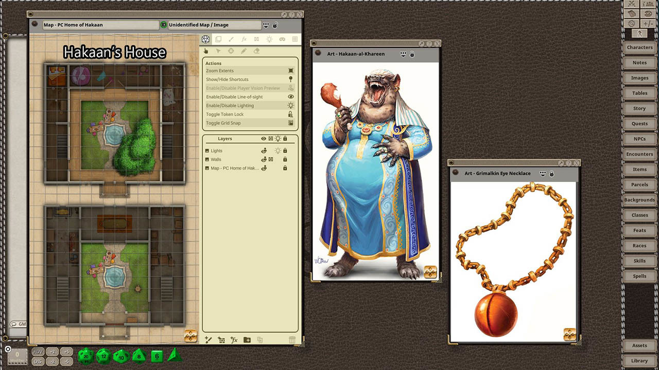
Task: Click the trash icon to delete a layer
Action: click(x=292, y=340)
